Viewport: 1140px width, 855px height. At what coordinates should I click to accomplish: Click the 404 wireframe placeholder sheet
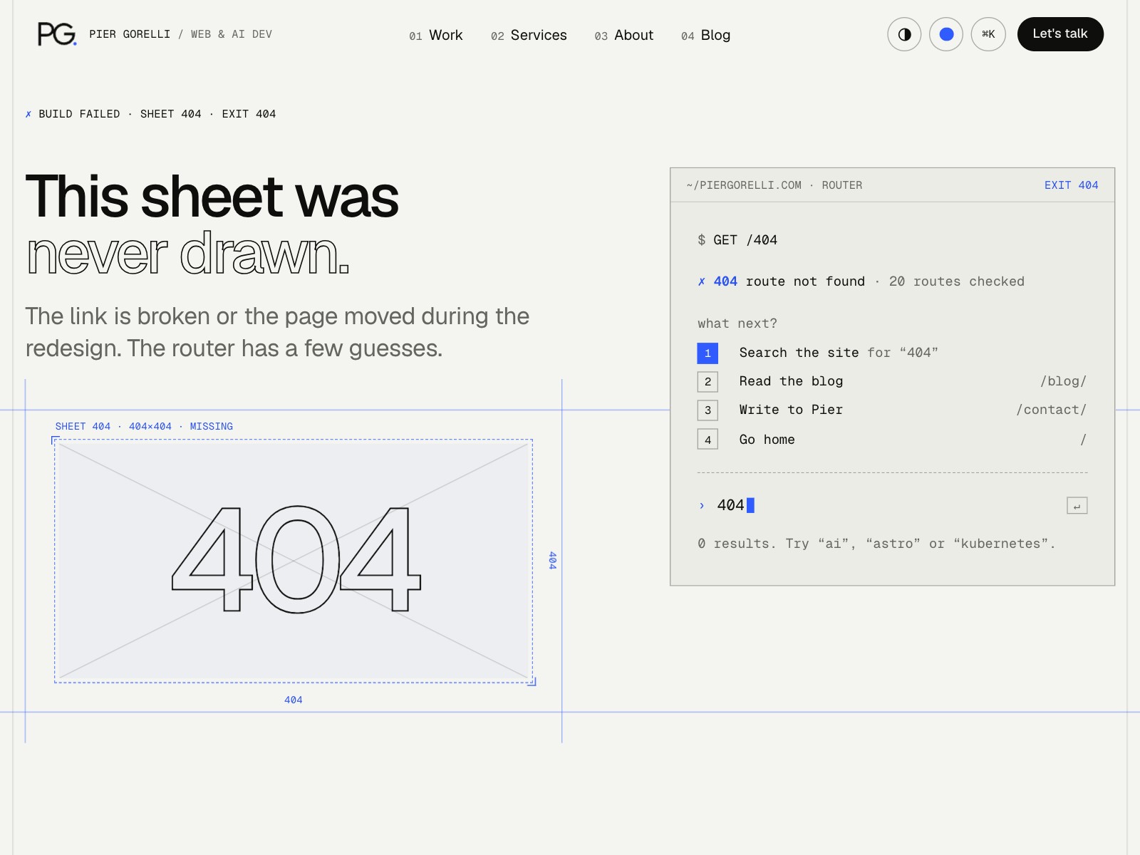click(x=294, y=561)
